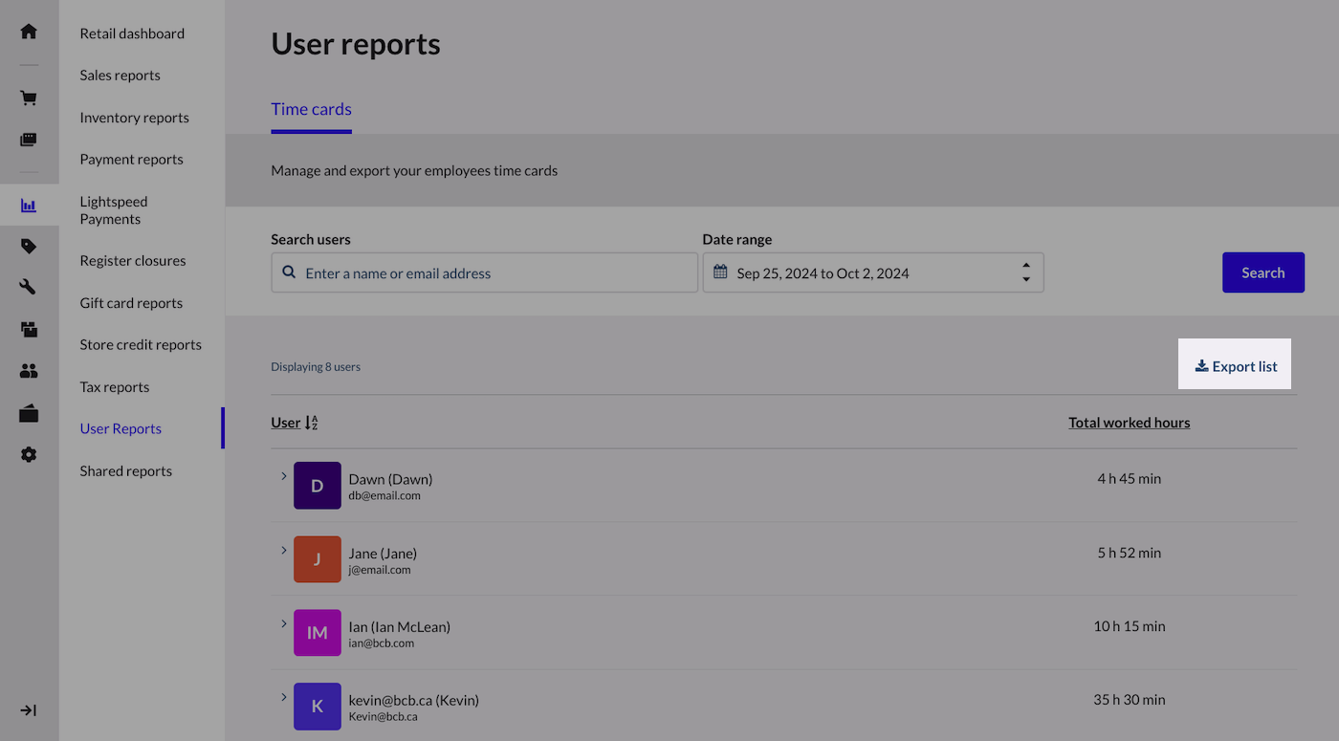Switch to the Time cards tab
1339x741 pixels.
click(x=311, y=110)
